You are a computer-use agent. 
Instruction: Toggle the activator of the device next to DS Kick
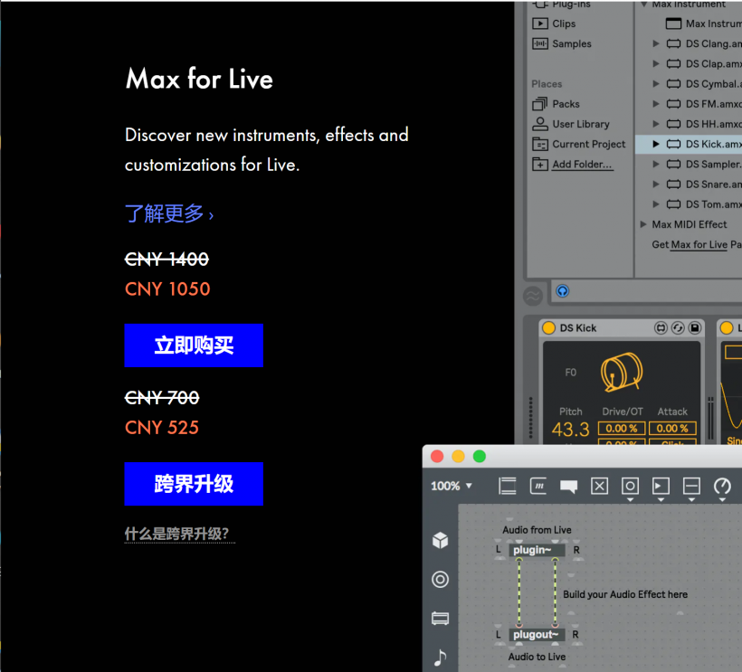pyautogui.click(x=727, y=327)
